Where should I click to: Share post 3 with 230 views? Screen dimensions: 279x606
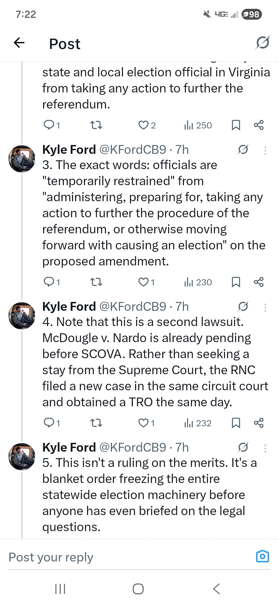(259, 282)
